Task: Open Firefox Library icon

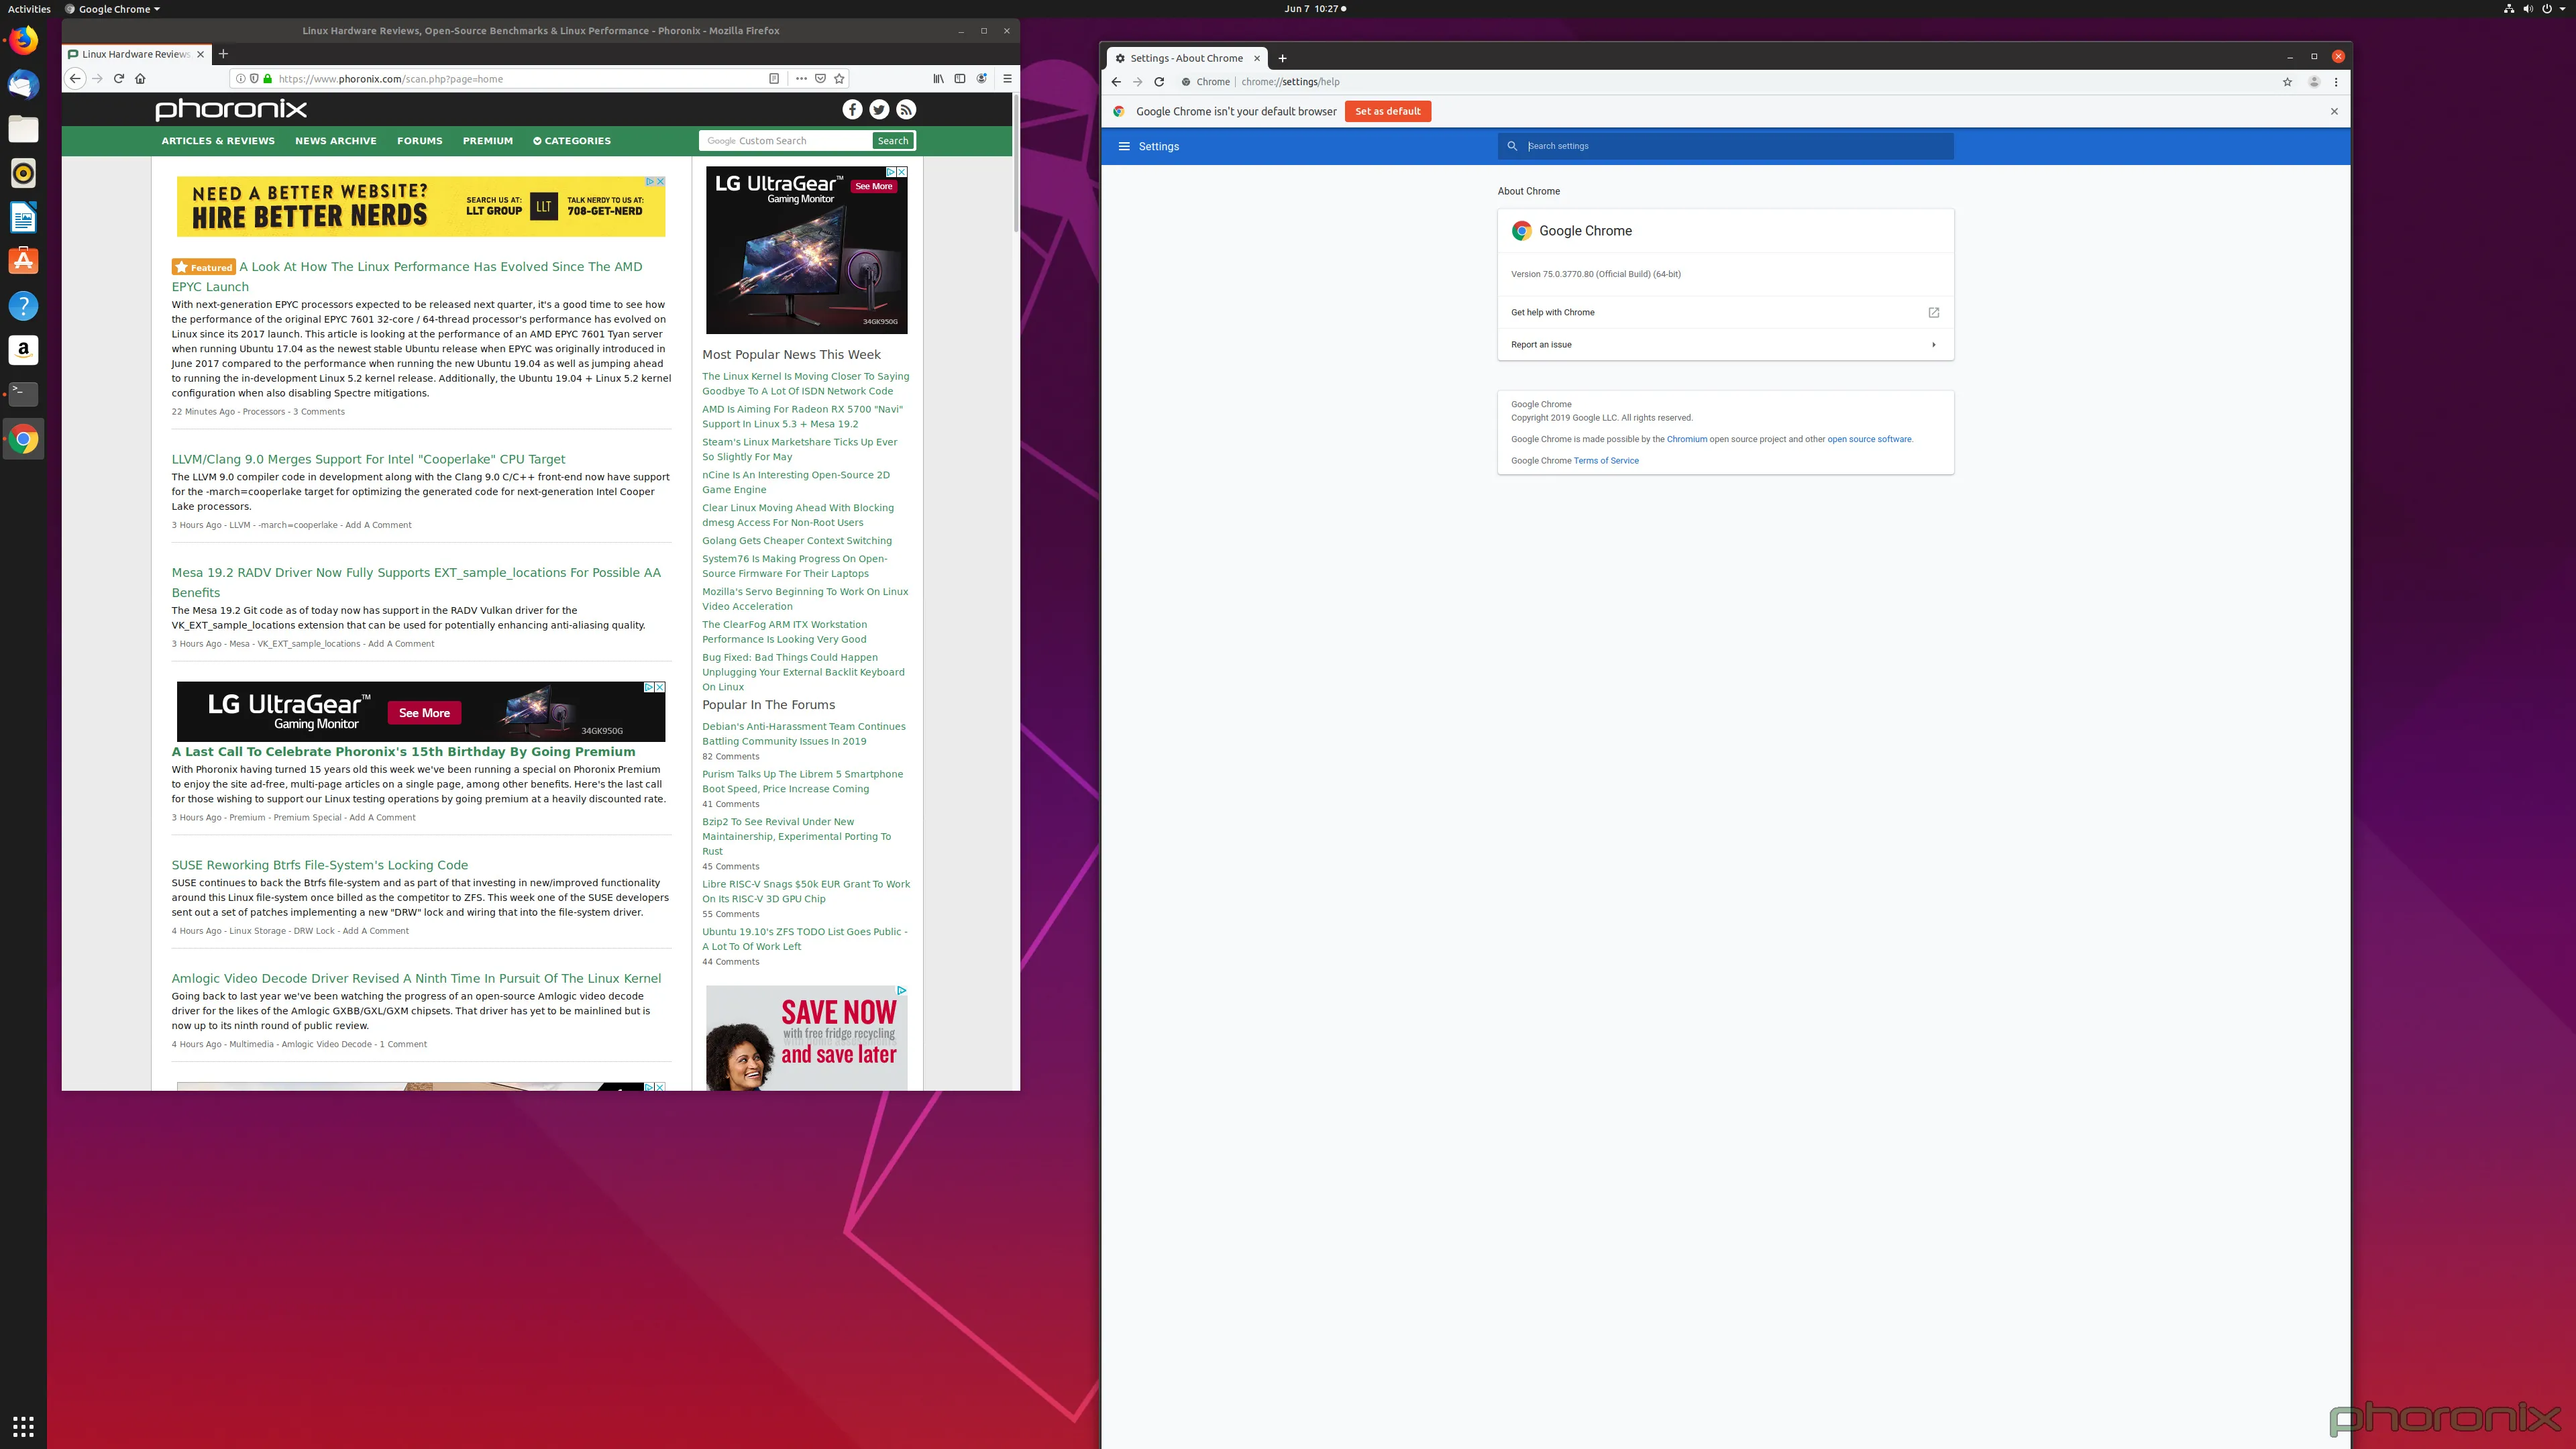Action: point(938,79)
